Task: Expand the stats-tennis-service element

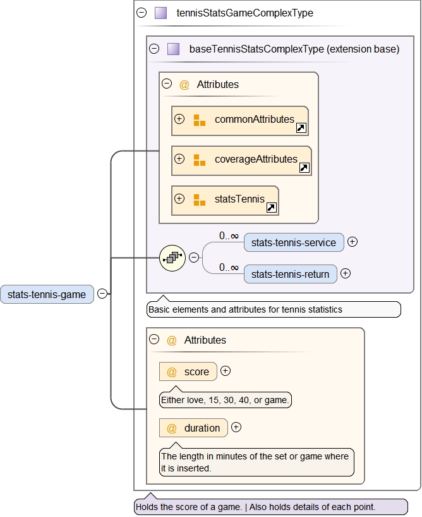Action: coord(353,242)
